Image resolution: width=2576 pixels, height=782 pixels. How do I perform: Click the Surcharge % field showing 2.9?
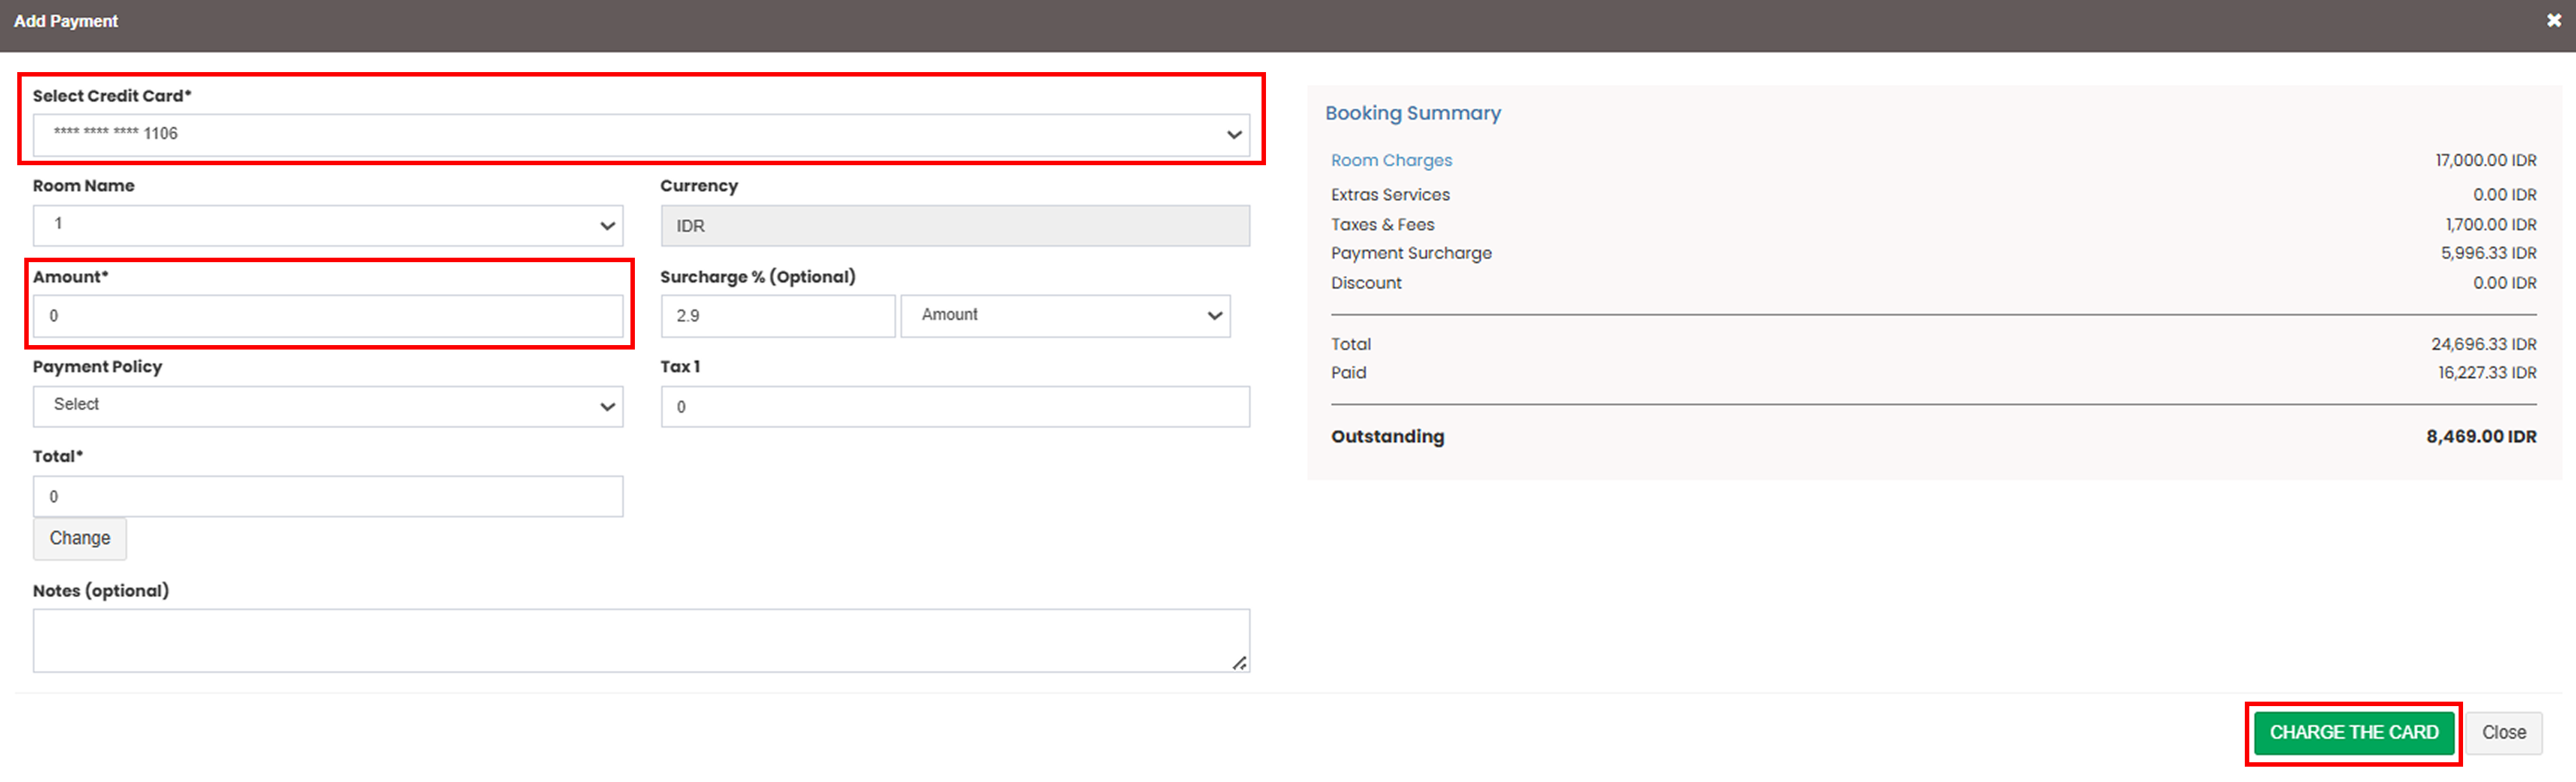(778, 316)
